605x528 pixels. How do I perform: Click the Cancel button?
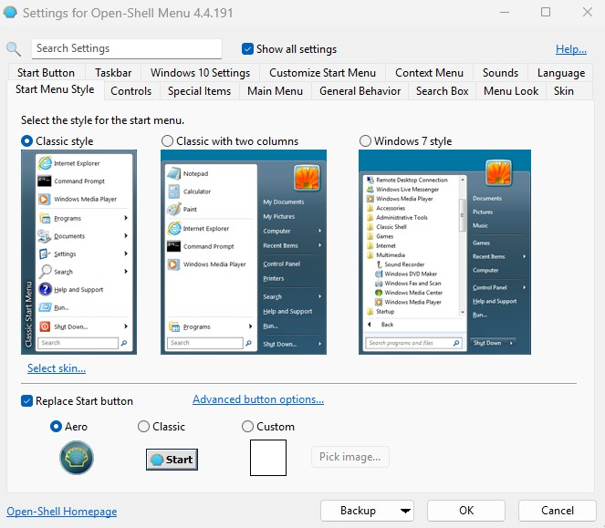(x=558, y=511)
